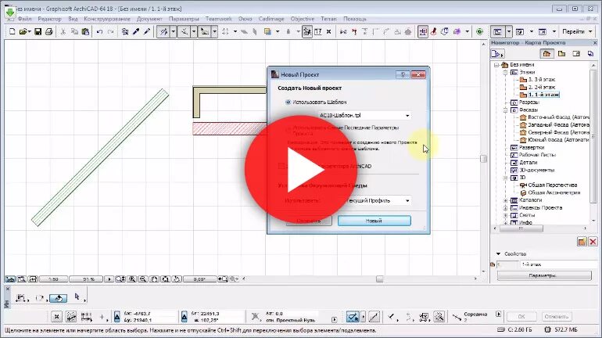The height and width of the screenshot is (338, 602).
Task: Expand the Каталоги tree node
Action: (x=506, y=200)
